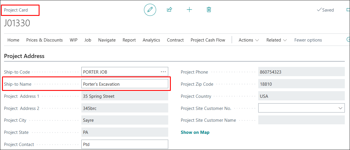Open the Report menu

coord(129,40)
